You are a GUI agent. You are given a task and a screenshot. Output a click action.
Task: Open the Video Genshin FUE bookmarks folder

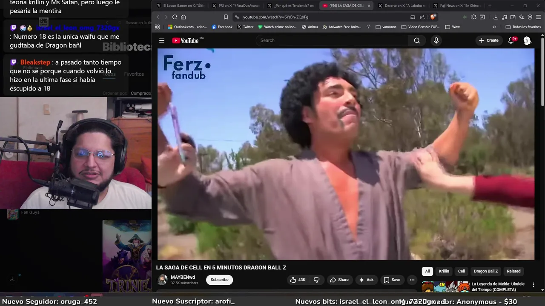pos(420,27)
